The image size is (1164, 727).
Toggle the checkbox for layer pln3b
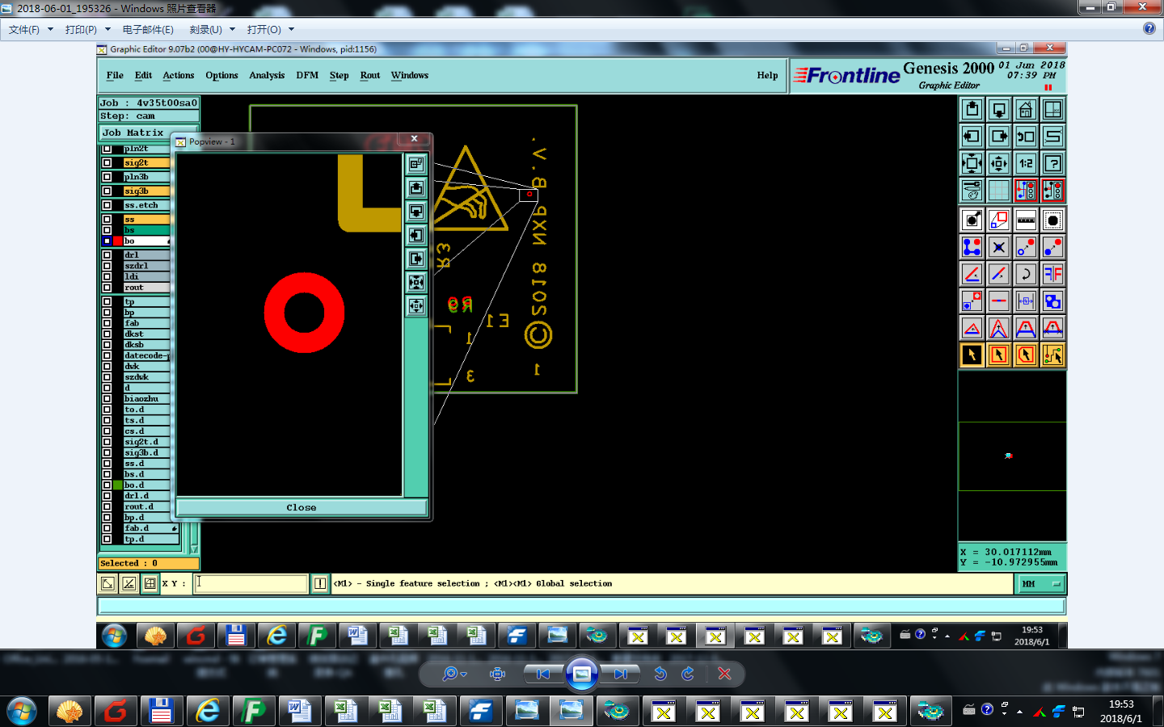(107, 177)
